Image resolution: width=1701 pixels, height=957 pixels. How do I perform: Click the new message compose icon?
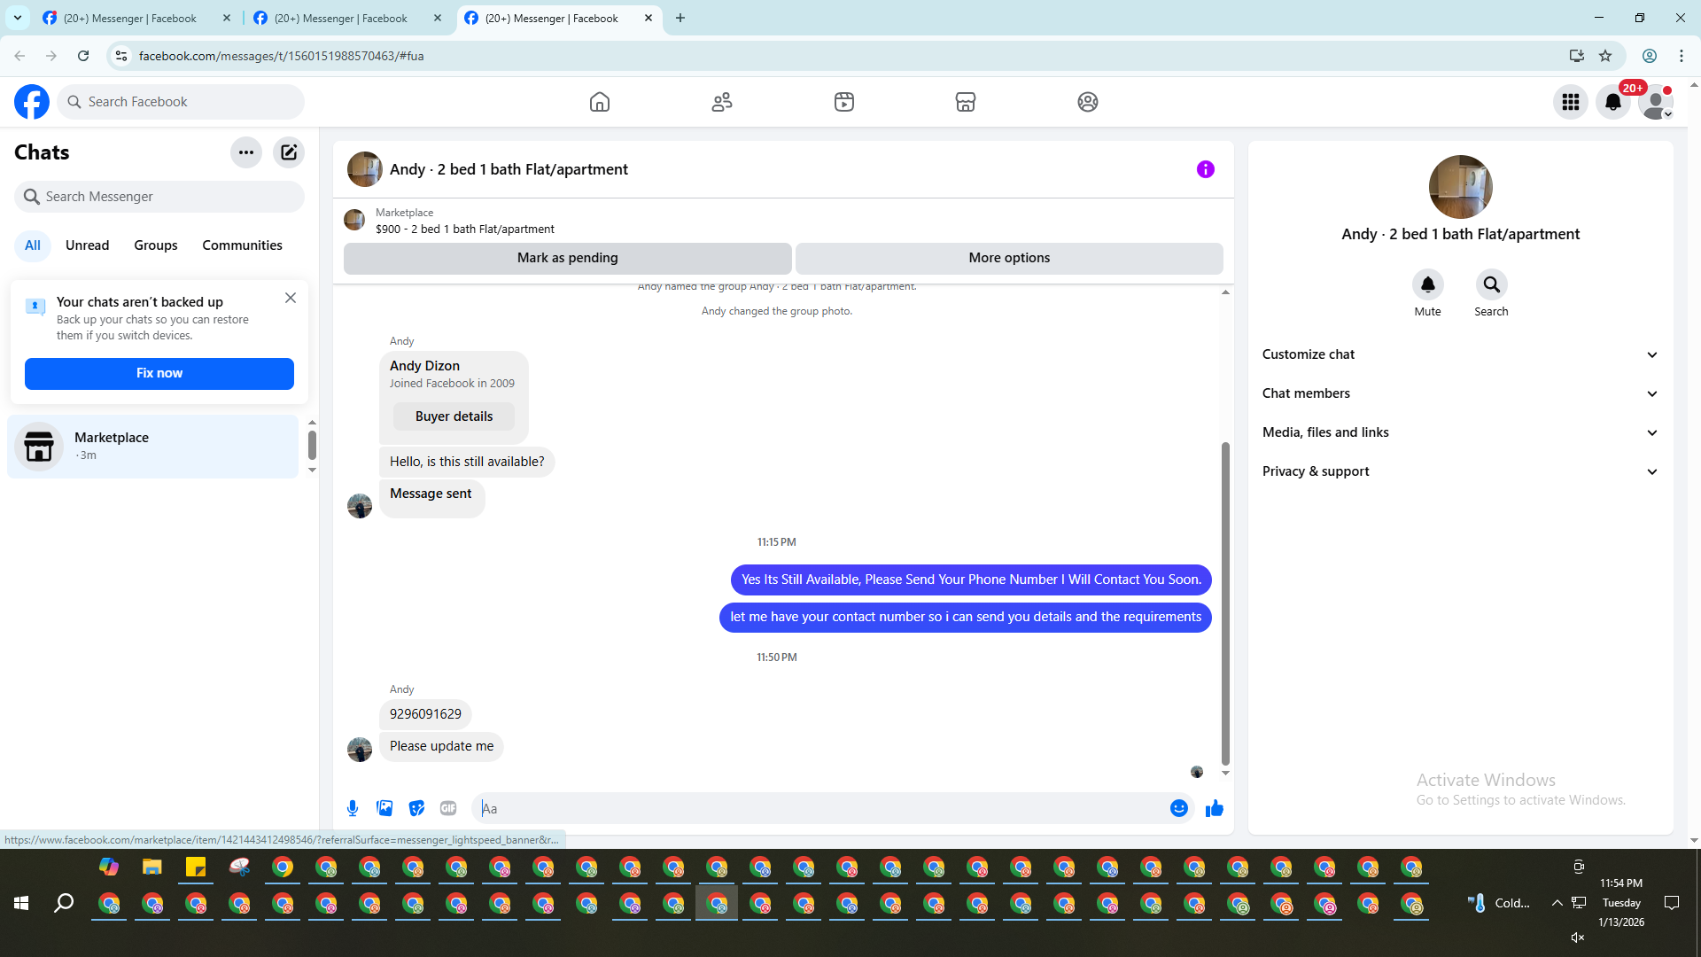pos(289,152)
